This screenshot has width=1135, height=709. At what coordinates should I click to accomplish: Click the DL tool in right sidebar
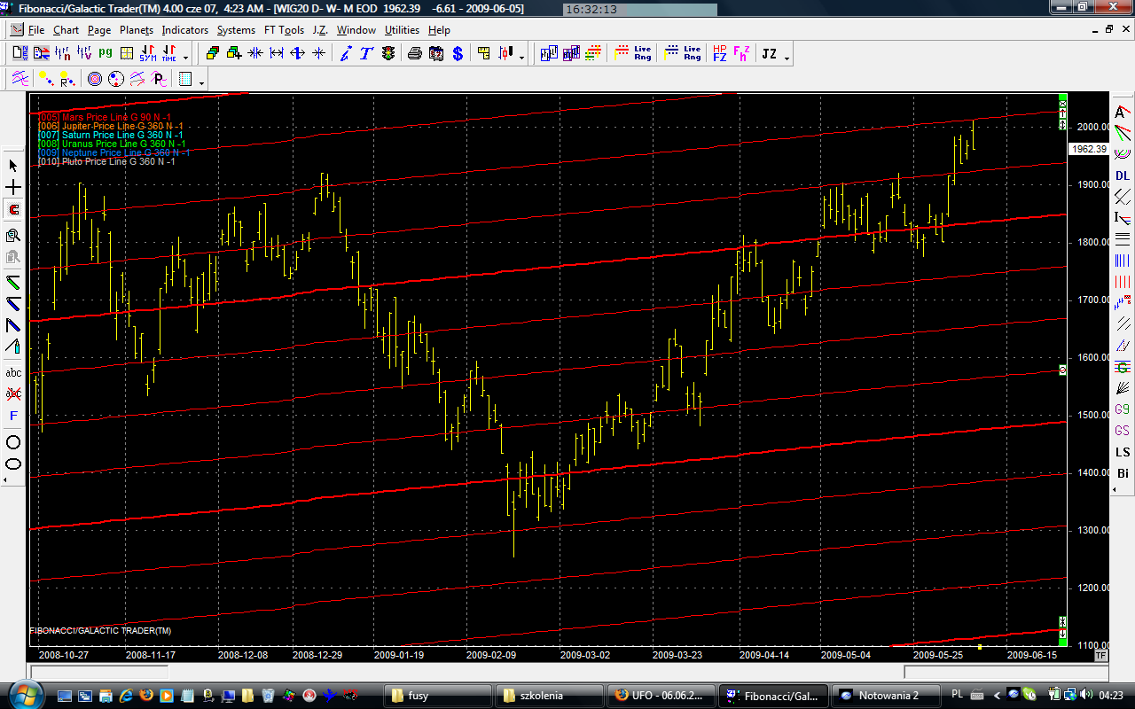[x=1123, y=176]
